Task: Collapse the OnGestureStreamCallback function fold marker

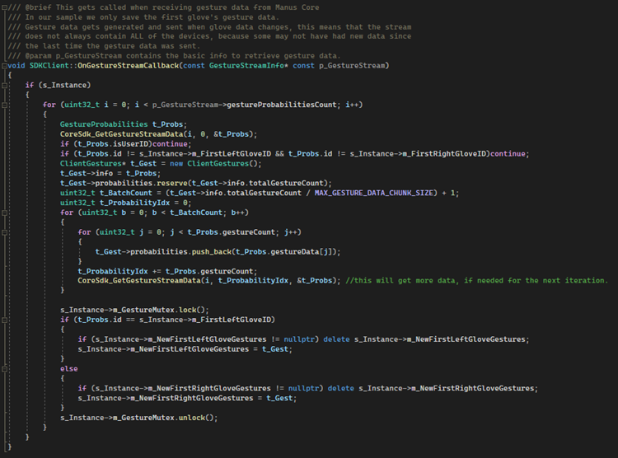Action: pyautogui.click(x=4, y=66)
